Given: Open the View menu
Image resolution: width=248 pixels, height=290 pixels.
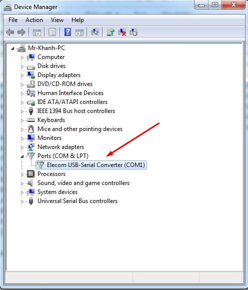Looking at the screenshot, I should click(57, 20).
